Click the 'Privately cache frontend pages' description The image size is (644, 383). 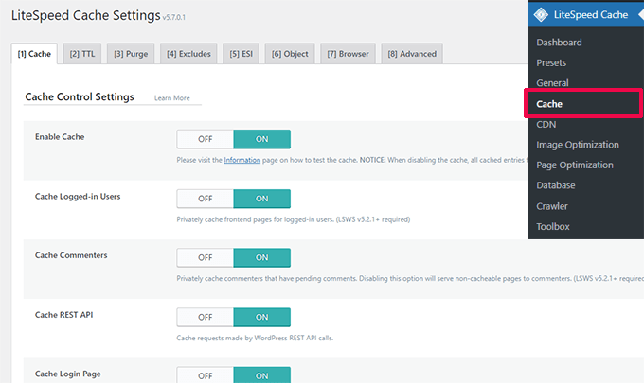click(x=294, y=219)
